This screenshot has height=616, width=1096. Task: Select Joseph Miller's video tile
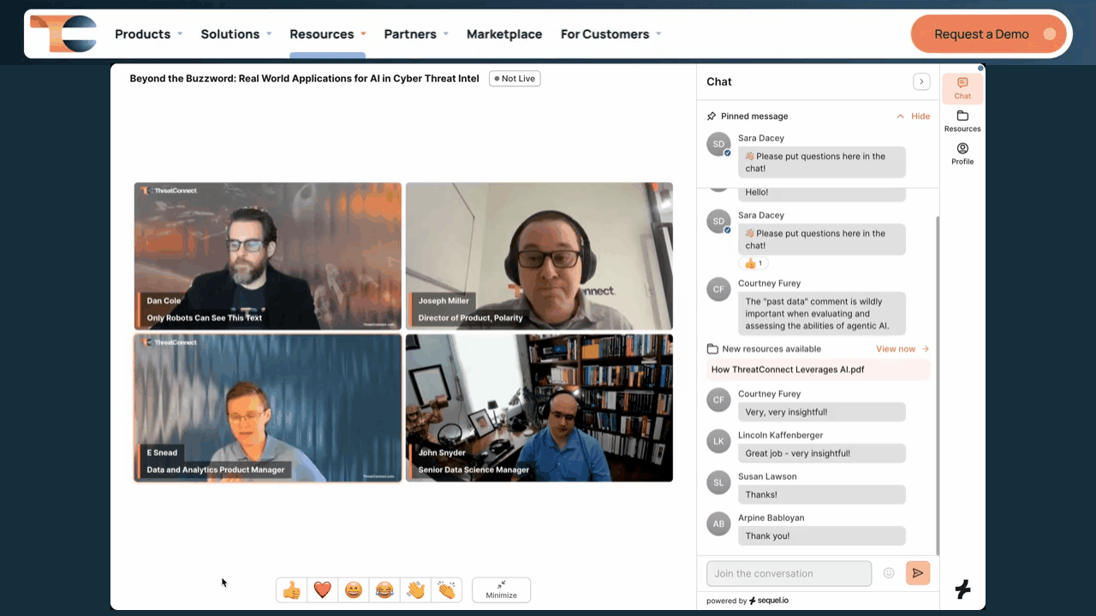pos(539,256)
